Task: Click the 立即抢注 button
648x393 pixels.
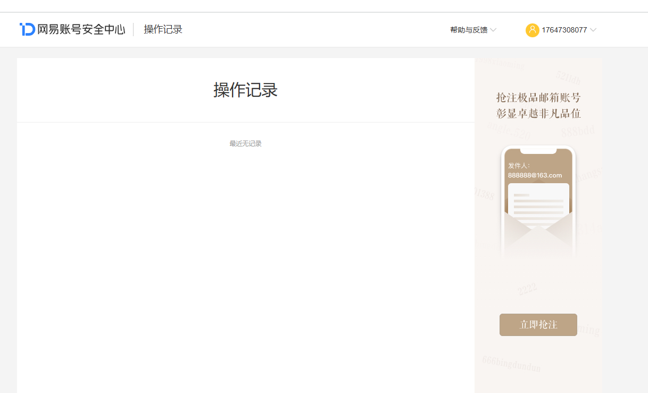Action: [538, 325]
